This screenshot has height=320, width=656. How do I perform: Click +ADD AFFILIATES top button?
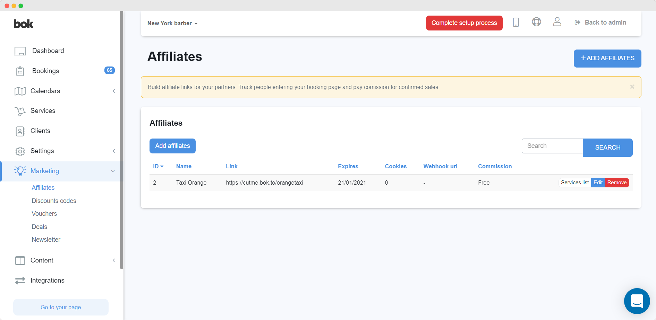607,59
